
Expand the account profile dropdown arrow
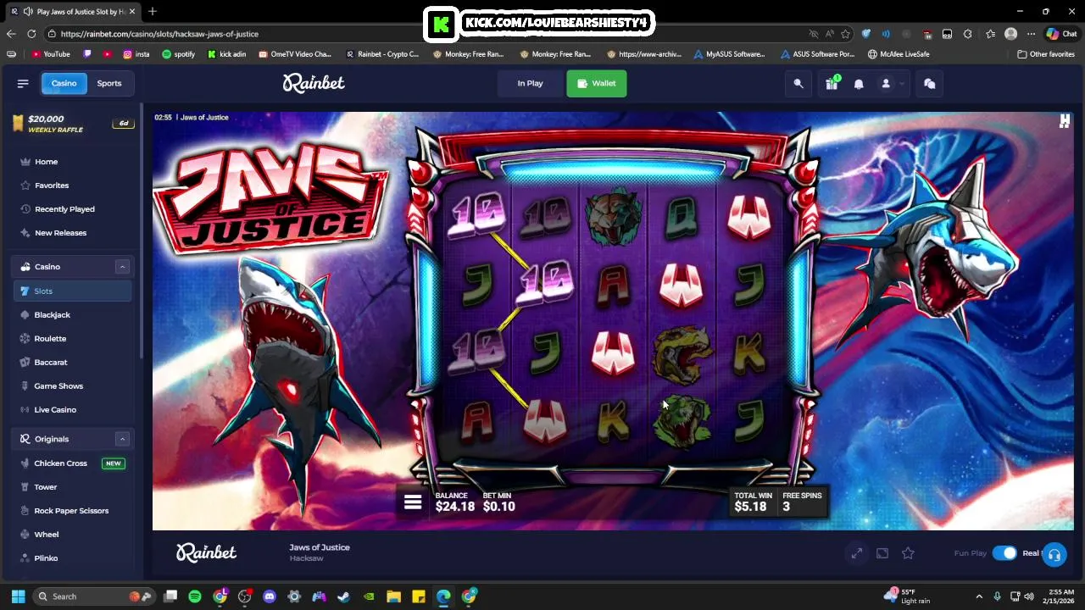pos(902,83)
